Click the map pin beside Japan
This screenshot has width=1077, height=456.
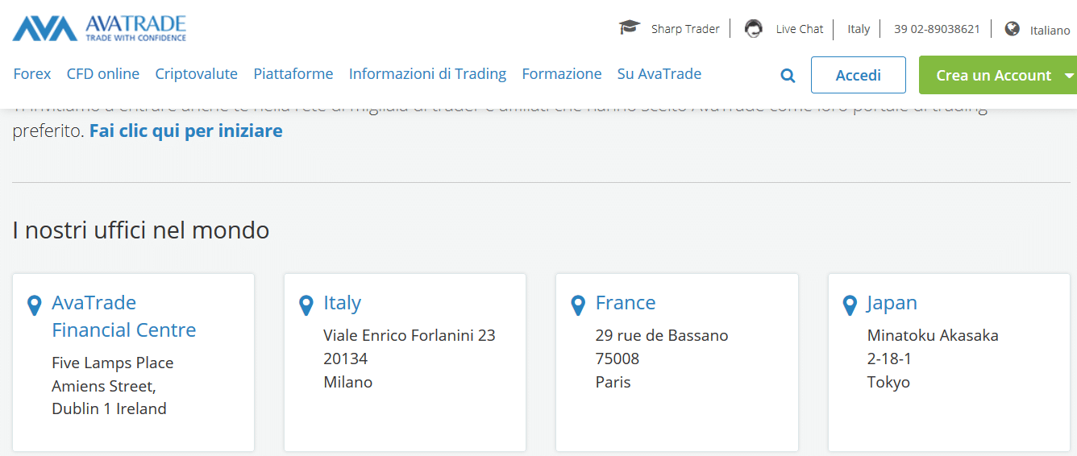click(849, 305)
